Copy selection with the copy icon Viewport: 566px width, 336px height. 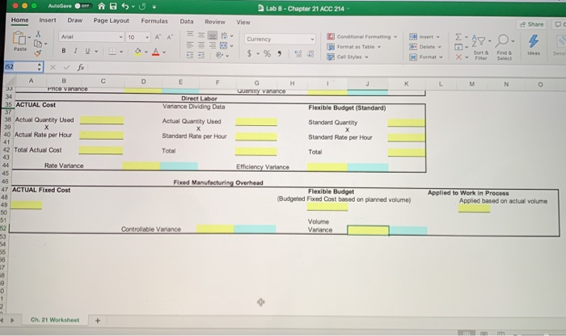[x=37, y=44]
